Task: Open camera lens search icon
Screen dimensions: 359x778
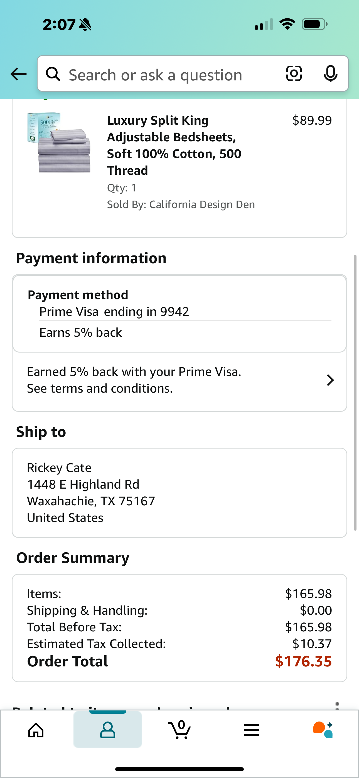Action: [294, 74]
